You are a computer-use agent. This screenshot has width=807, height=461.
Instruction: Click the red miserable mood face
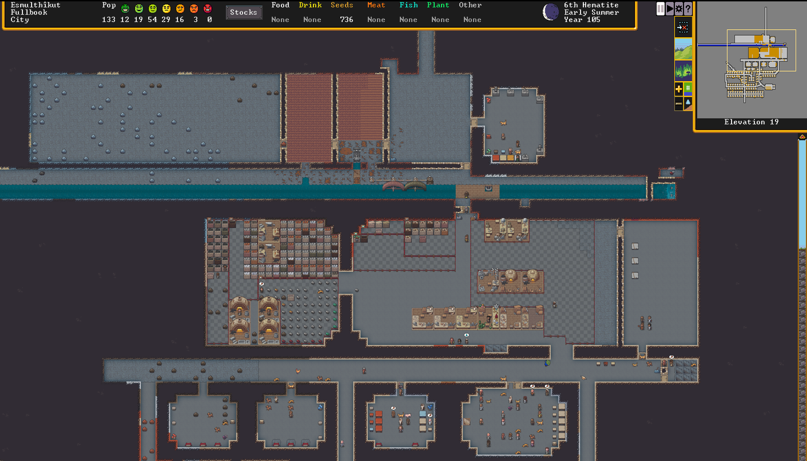coord(208,9)
